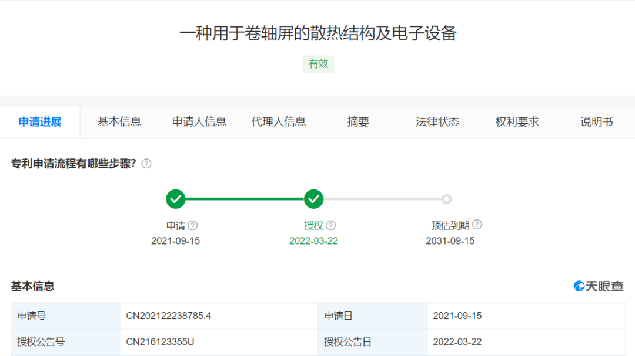Click the question mark next to 预估到期

(x=477, y=225)
